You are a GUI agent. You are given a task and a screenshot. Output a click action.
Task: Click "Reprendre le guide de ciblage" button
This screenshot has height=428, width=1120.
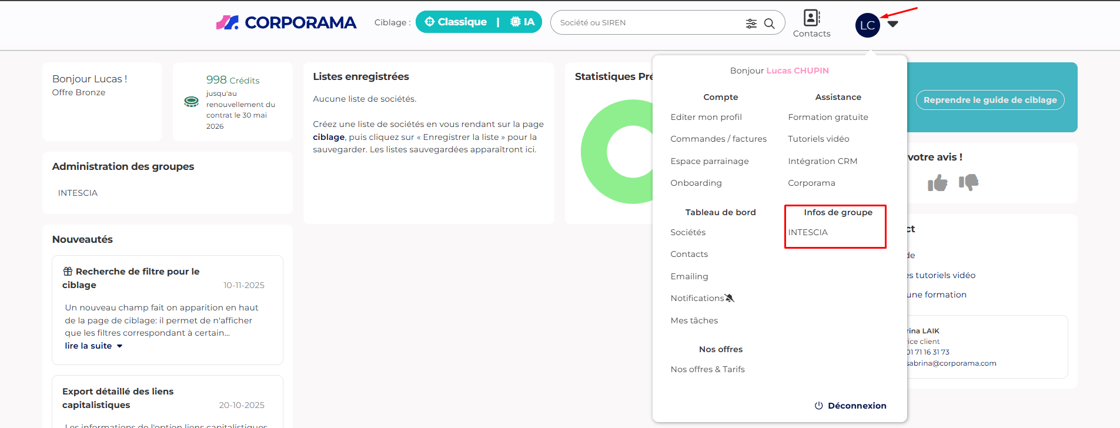click(989, 100)
